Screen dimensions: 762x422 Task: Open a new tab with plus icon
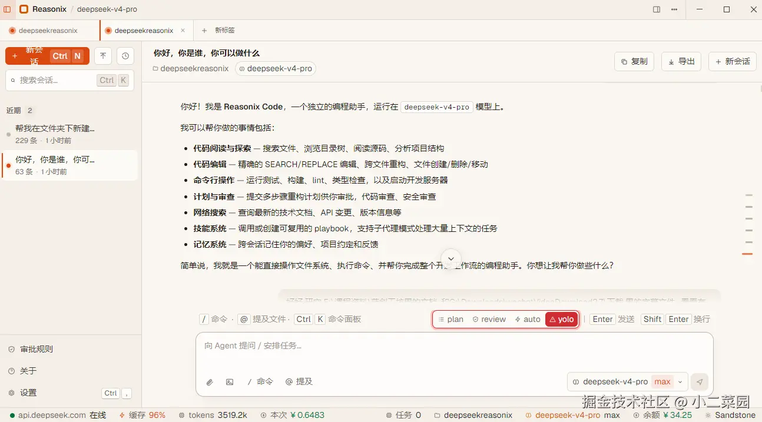pos(204,30)
